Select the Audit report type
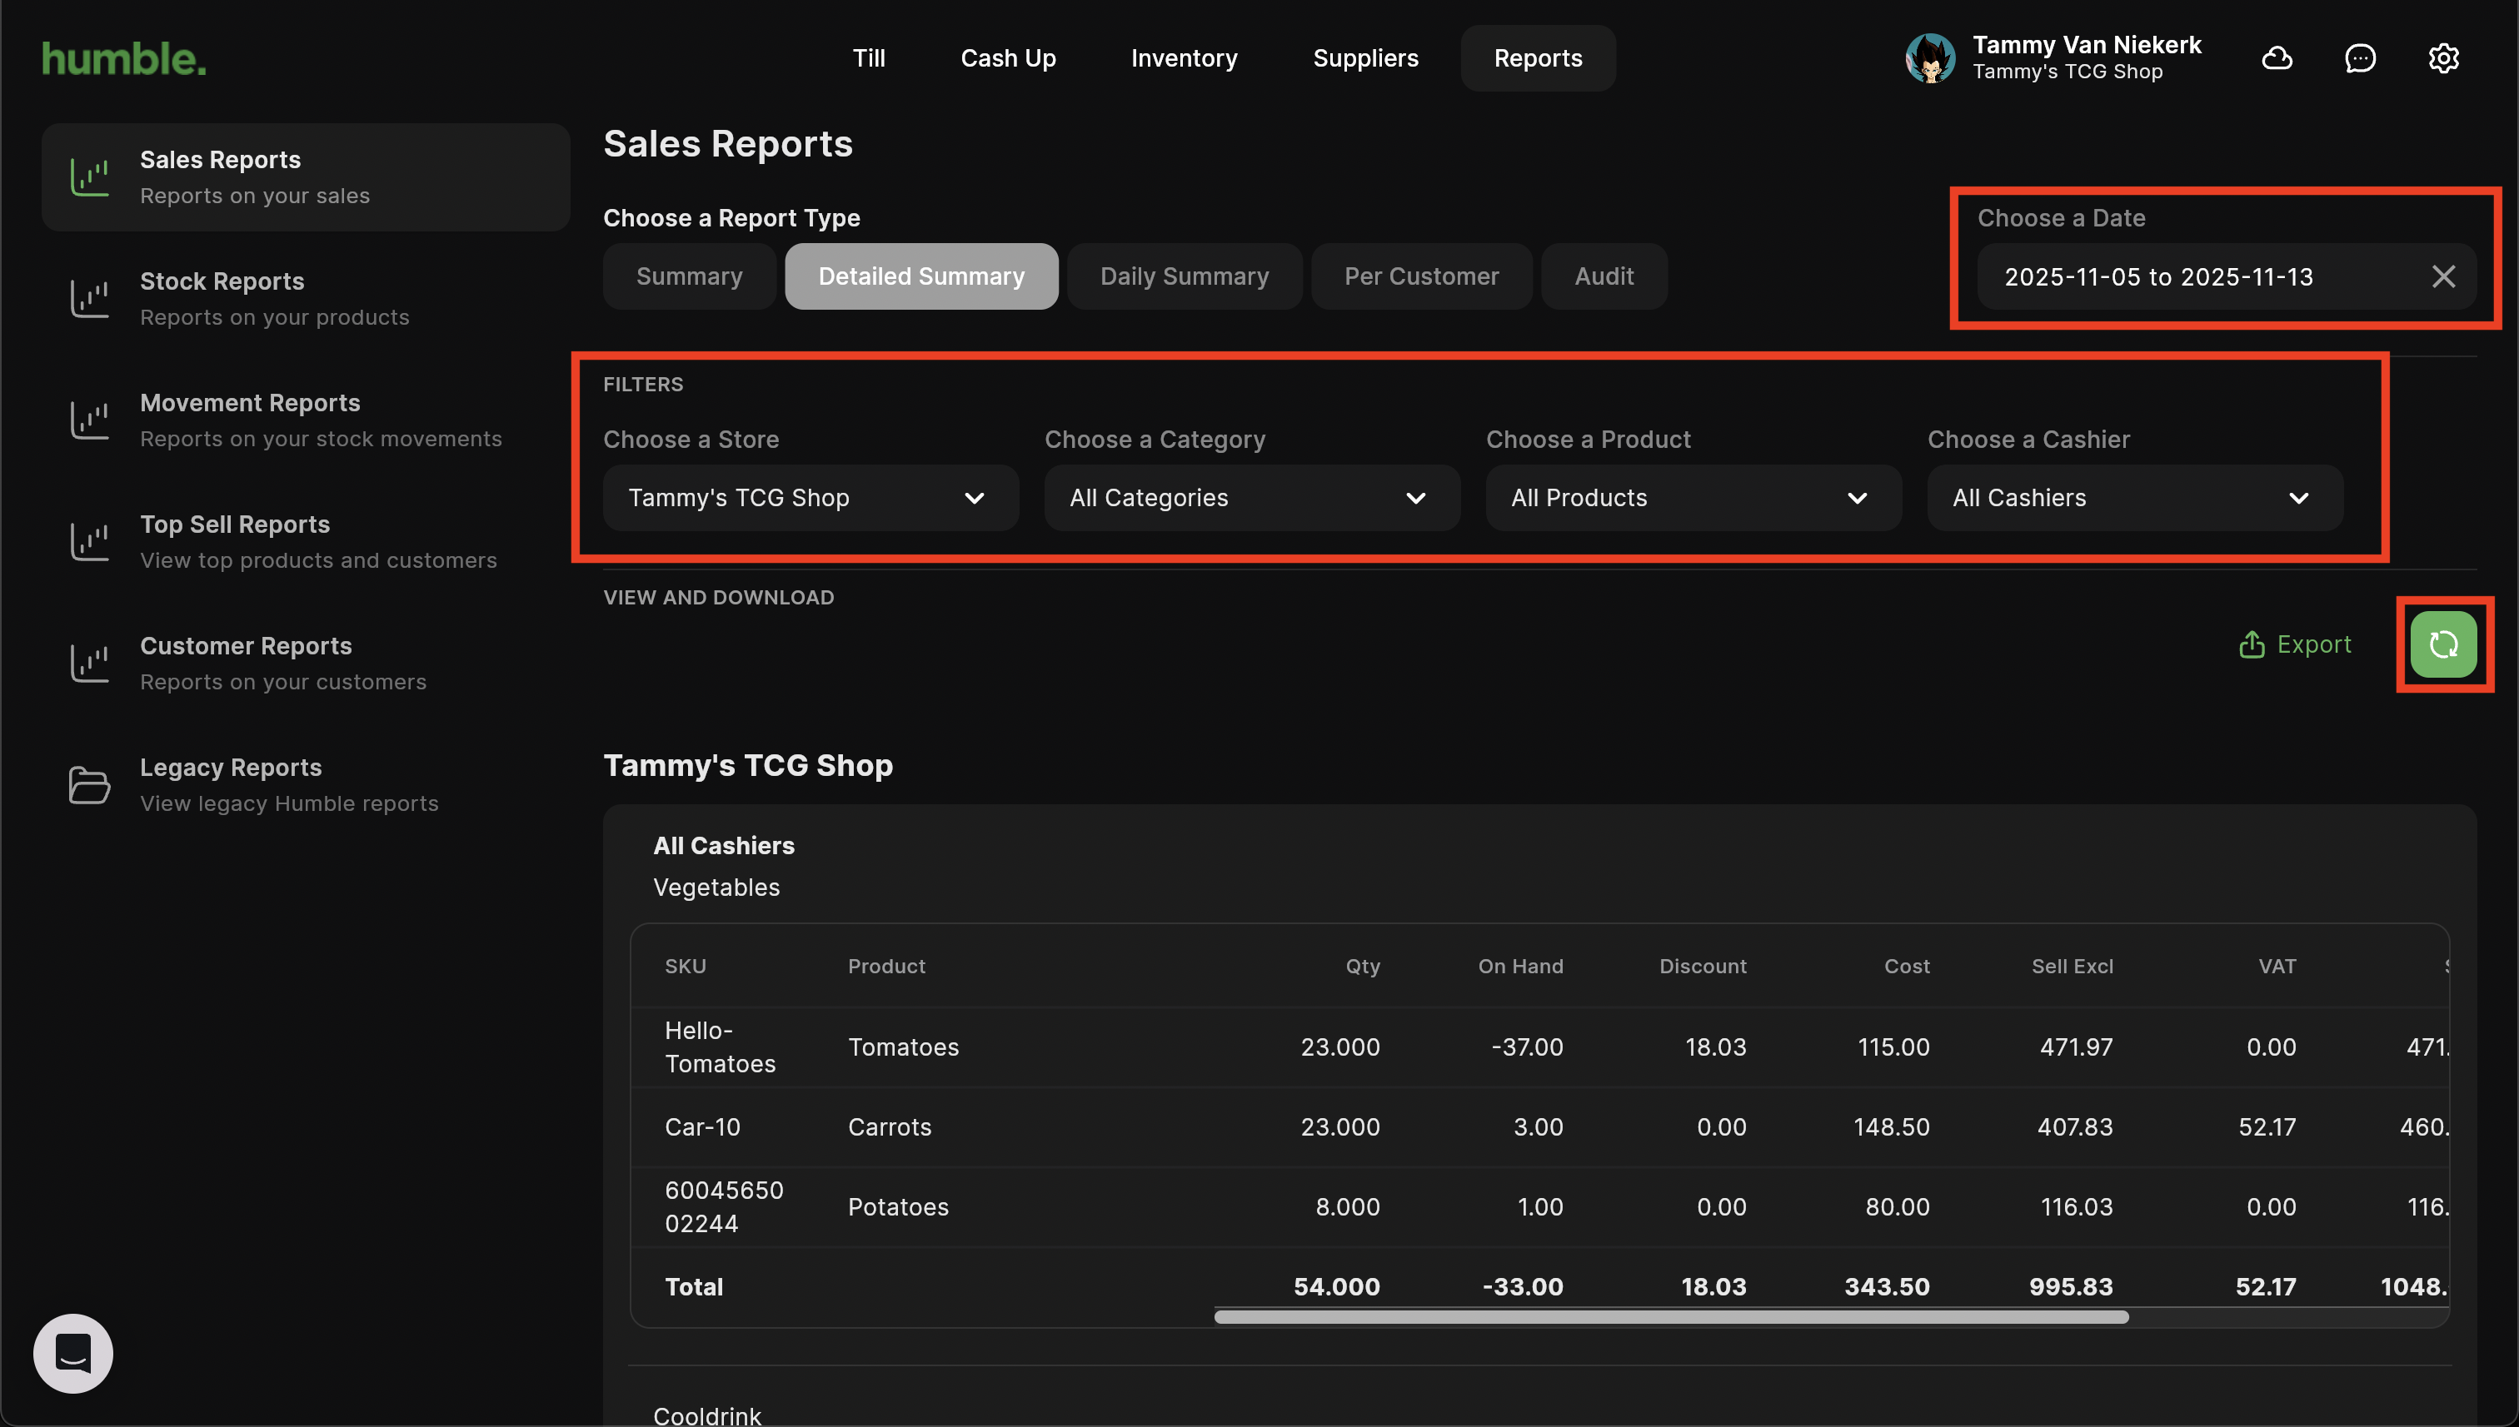The height and width of the screenshot is (1427, 2519). [x=1604, y=276]
